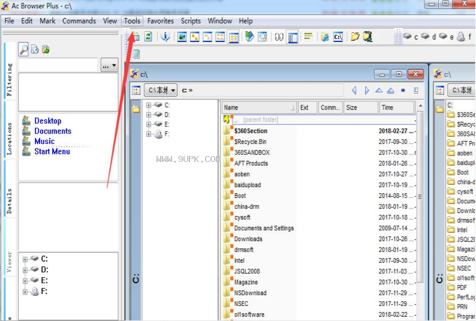Switch to drive f in drive bar
This screenshot has width=476, height=321.
(465, 37)
